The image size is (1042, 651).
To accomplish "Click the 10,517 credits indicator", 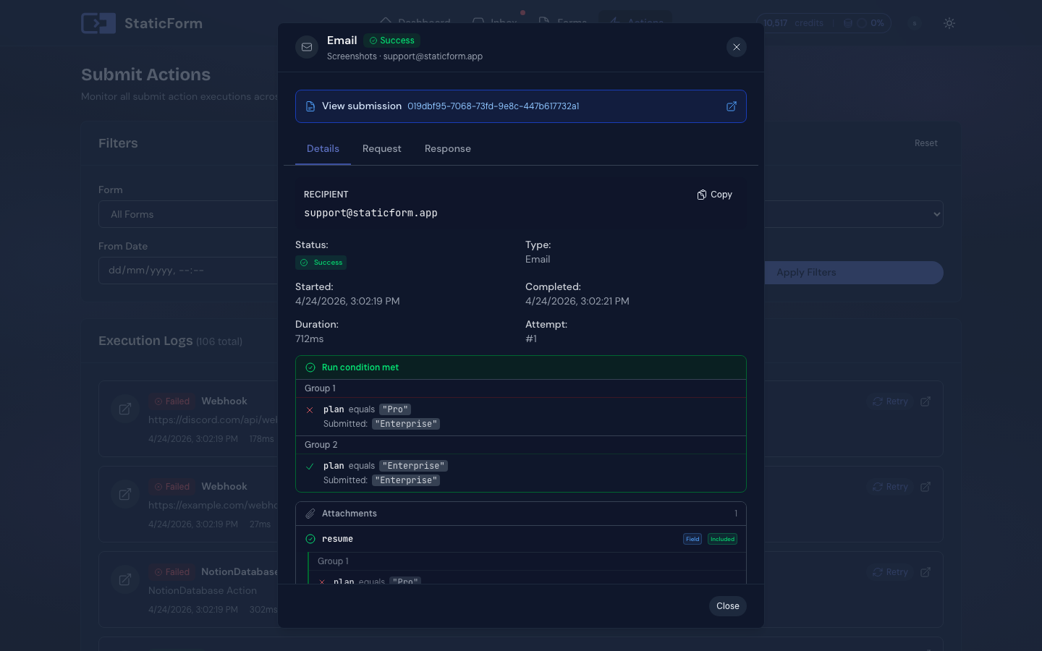I will [793, 23].
